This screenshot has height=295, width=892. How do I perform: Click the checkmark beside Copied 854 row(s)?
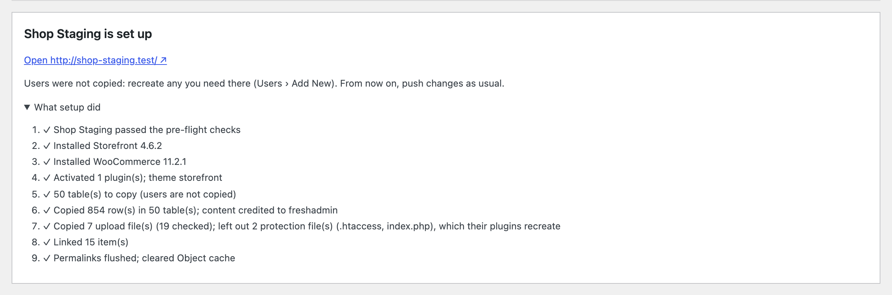[x=47, y=211]
